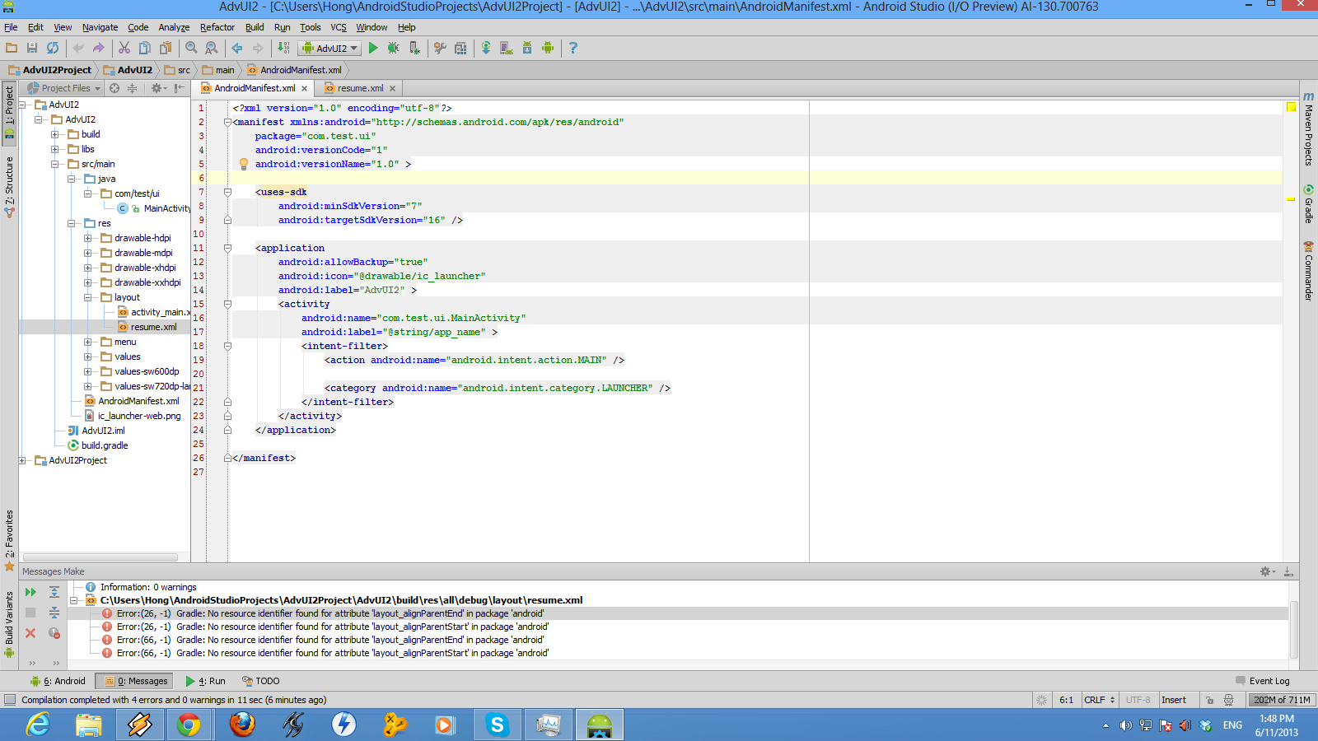The image size is (1318, 741).
Task: Click the Help question mark icon
Action: coord(573,49)
